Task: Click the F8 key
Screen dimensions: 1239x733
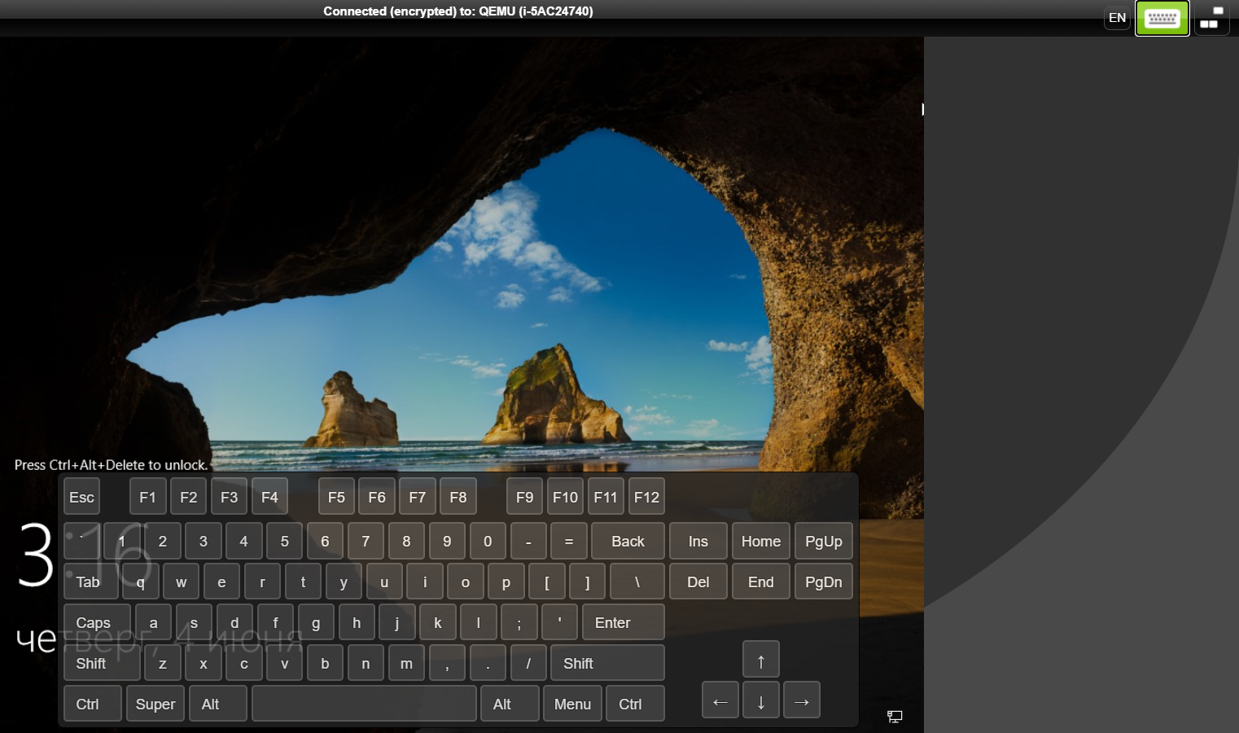Action: [458, 497]
